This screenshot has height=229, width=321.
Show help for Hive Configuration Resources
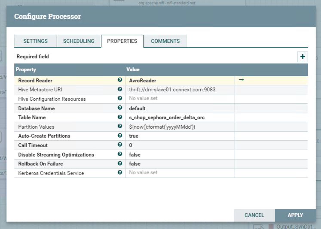(x=120, y=99)
